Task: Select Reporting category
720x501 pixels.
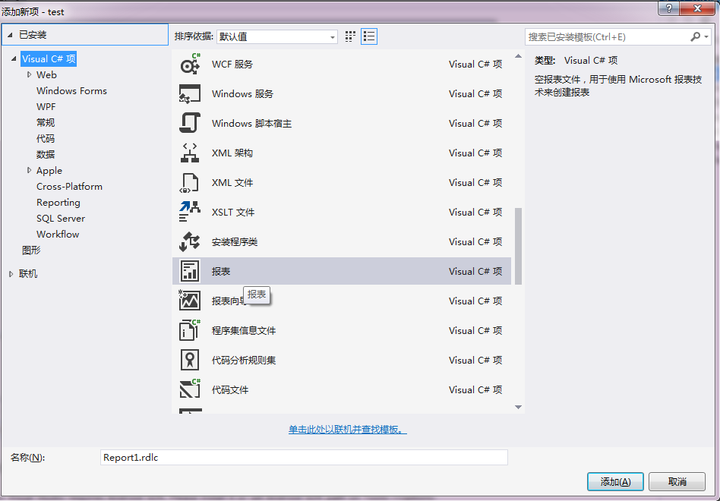Action: click(x=58, y=203)
